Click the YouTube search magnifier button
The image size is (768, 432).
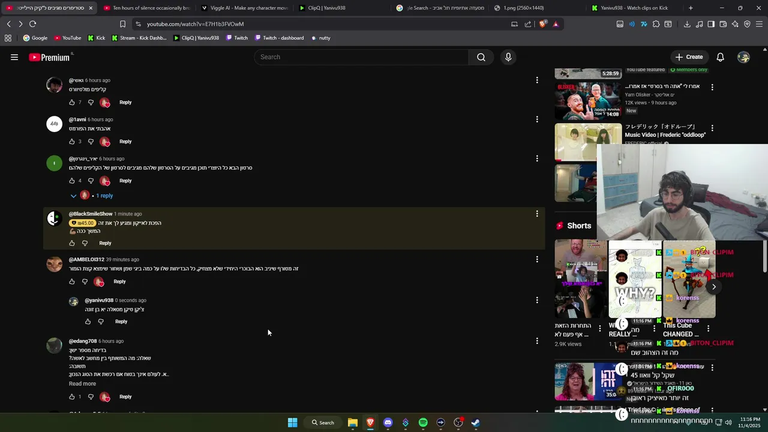point(481,57)
